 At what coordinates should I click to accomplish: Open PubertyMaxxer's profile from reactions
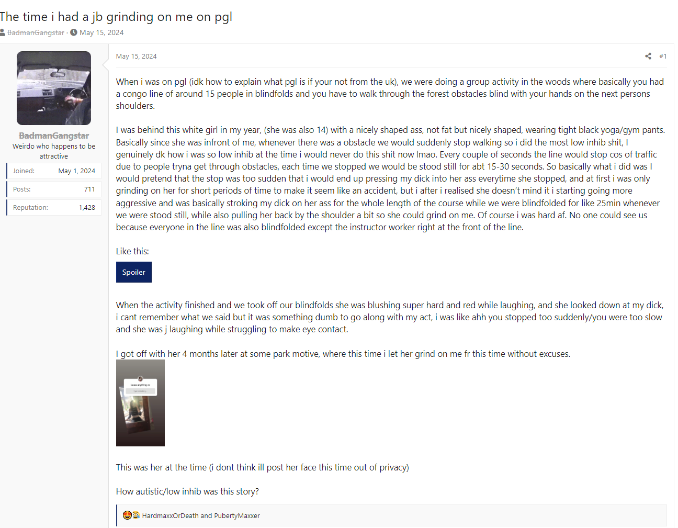click(x=236, y=516)
